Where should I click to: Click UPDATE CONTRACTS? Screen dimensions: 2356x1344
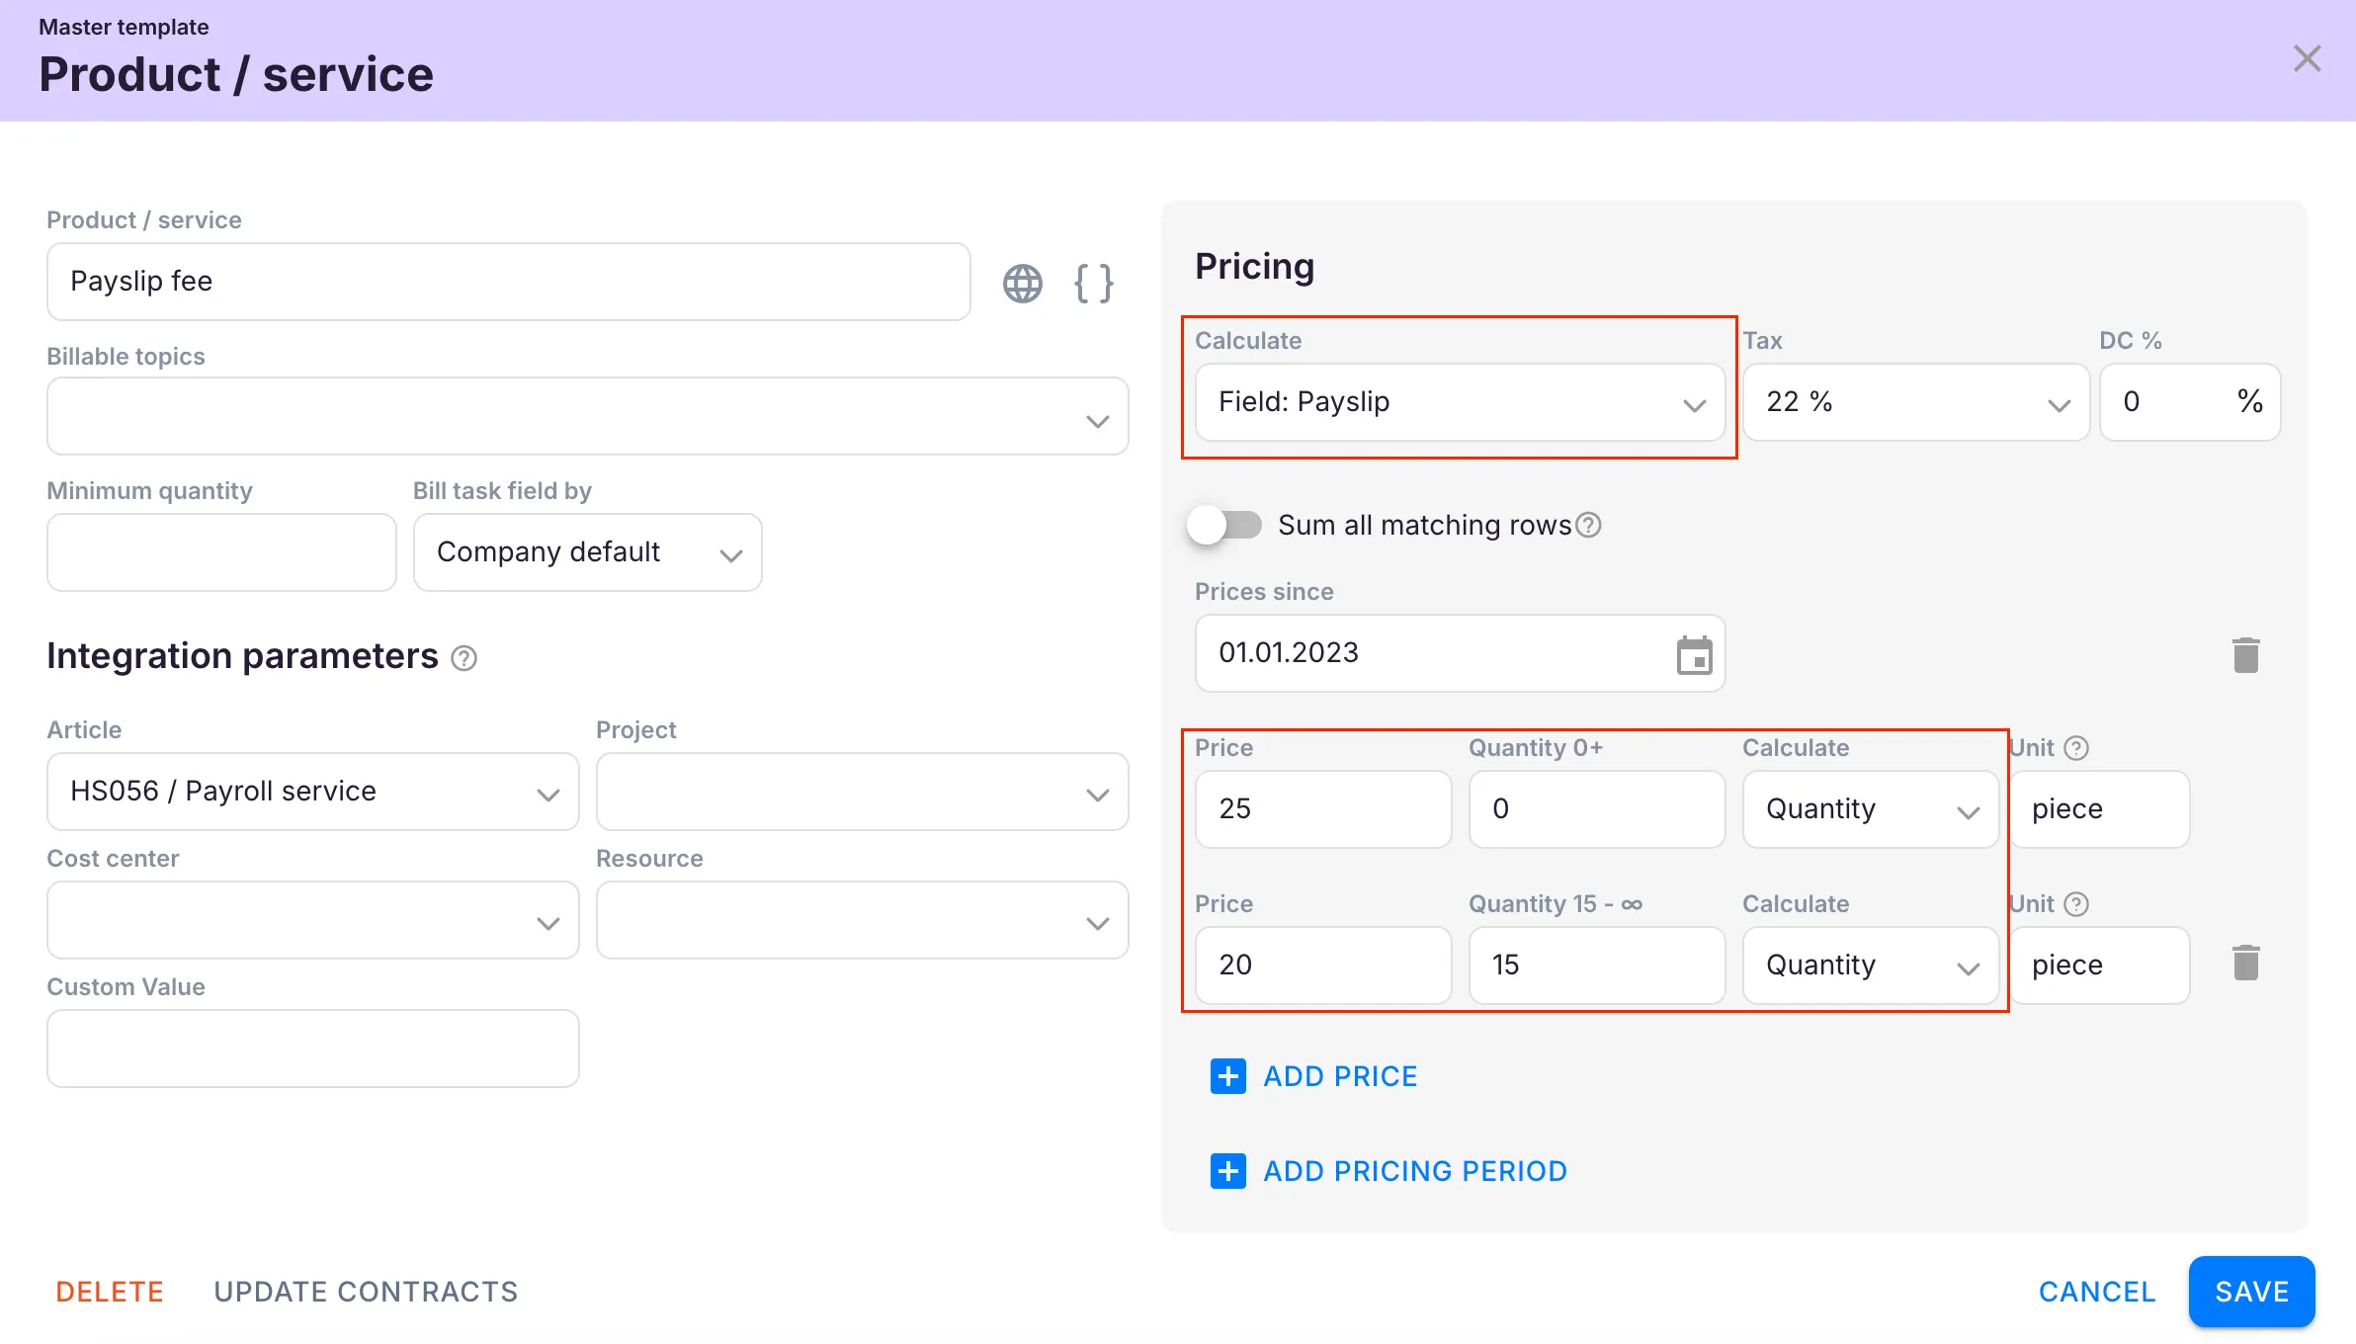pos(366,1292)
